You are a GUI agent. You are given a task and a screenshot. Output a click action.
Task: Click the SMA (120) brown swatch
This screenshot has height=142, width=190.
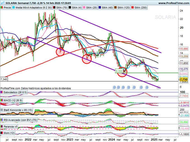click(x=115, y=8)
